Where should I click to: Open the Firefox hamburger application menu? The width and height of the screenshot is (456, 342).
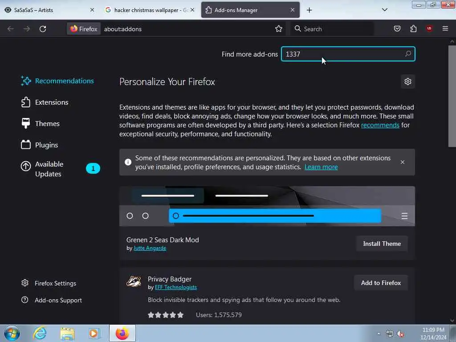445,28
